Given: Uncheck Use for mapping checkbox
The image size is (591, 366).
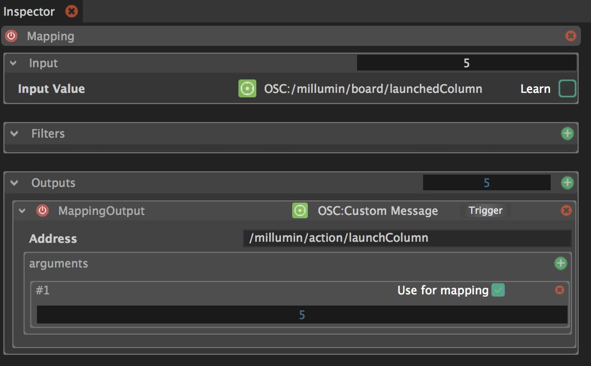Looking at the screenshot, I should coord(498,290).
